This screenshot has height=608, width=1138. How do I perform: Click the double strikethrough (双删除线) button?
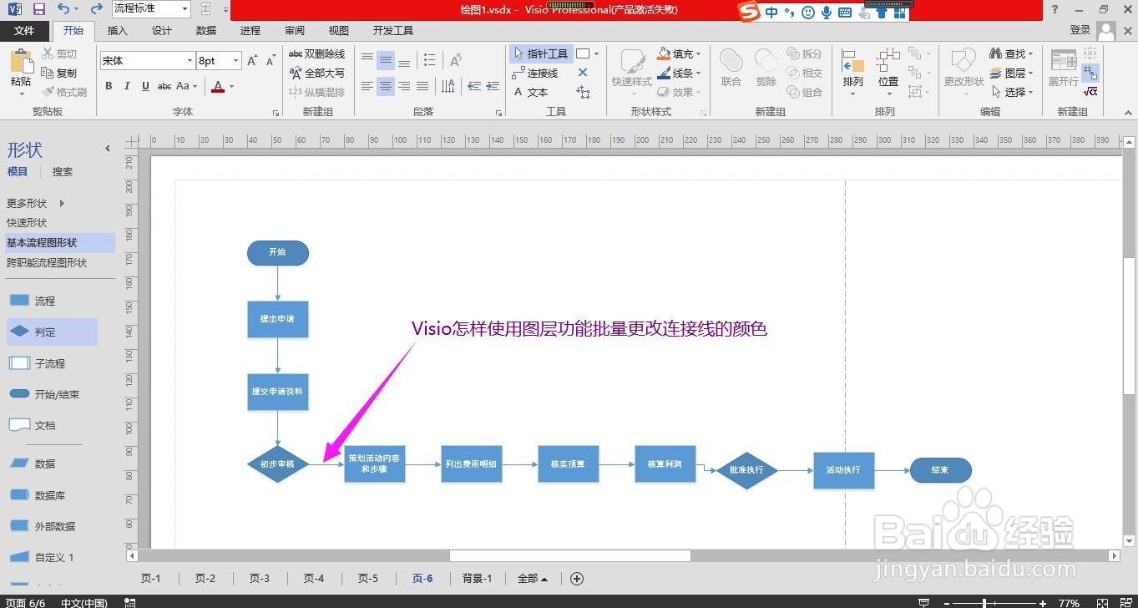click(316, 54)
